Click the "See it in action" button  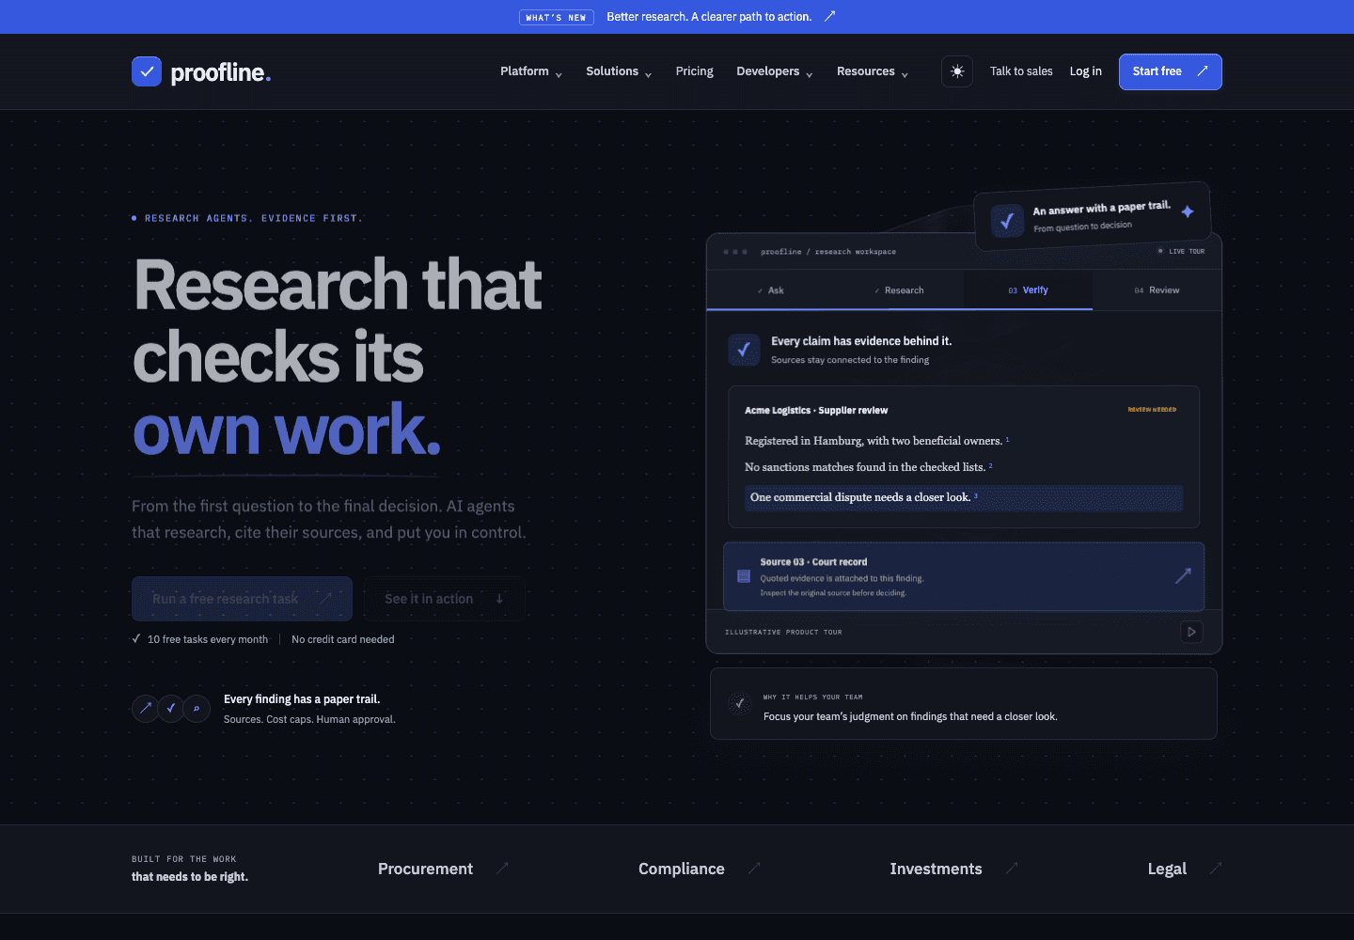coord(444,599)
